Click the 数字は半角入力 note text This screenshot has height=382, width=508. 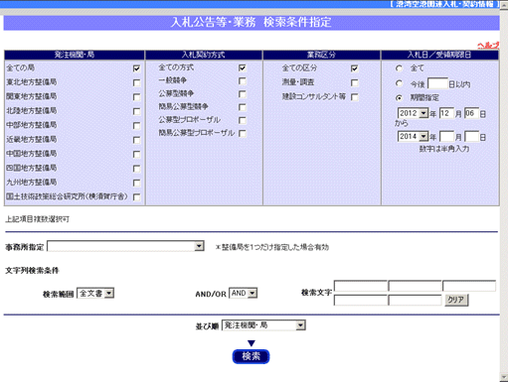click(444, 149)
